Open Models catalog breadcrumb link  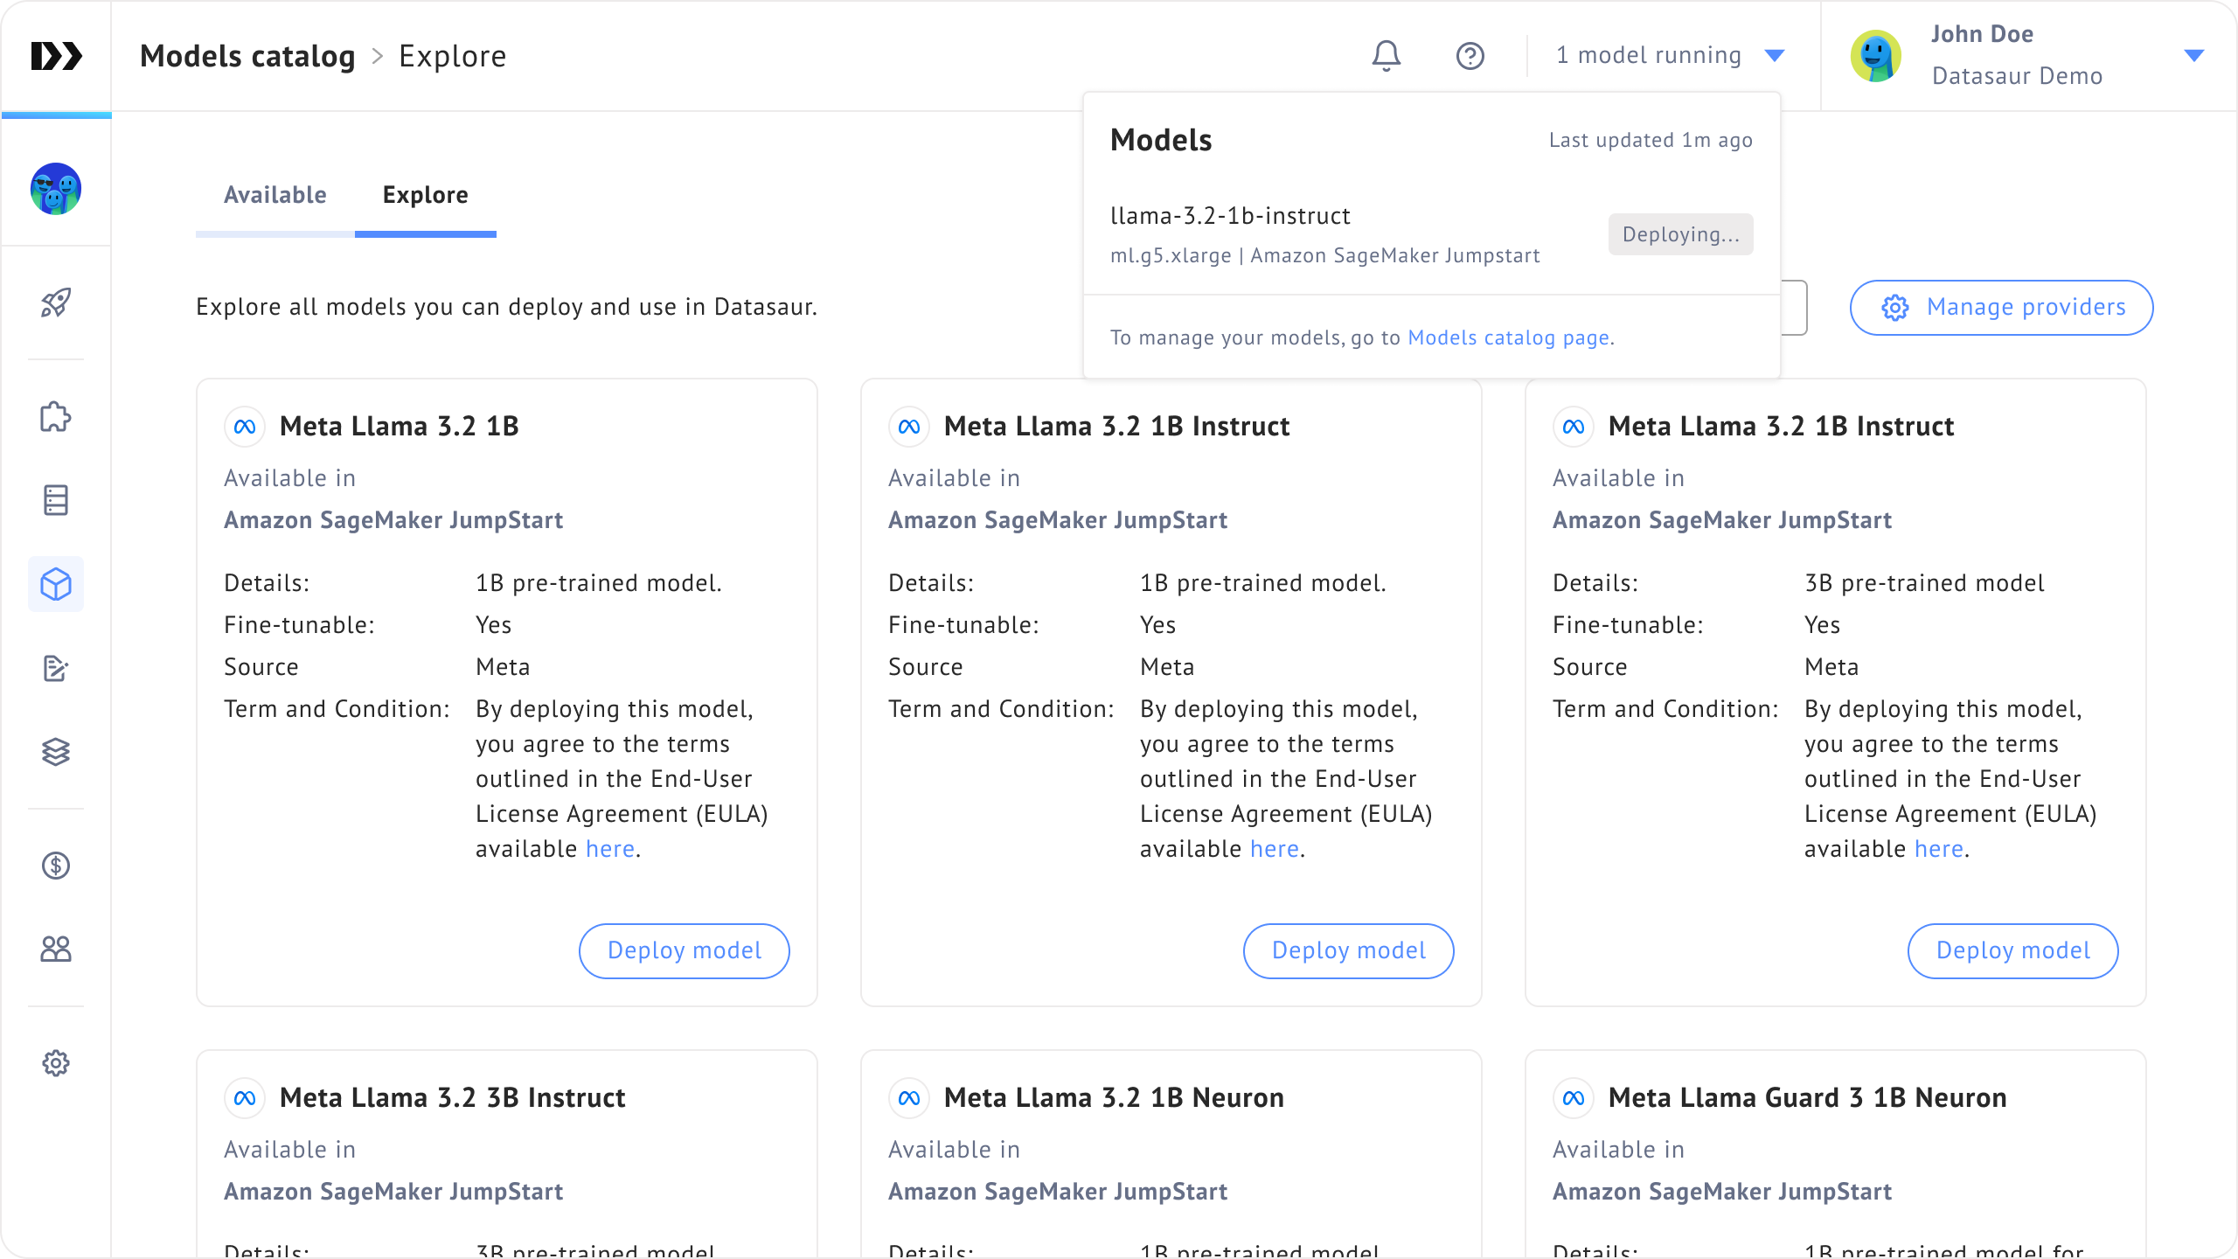(247, 56)
